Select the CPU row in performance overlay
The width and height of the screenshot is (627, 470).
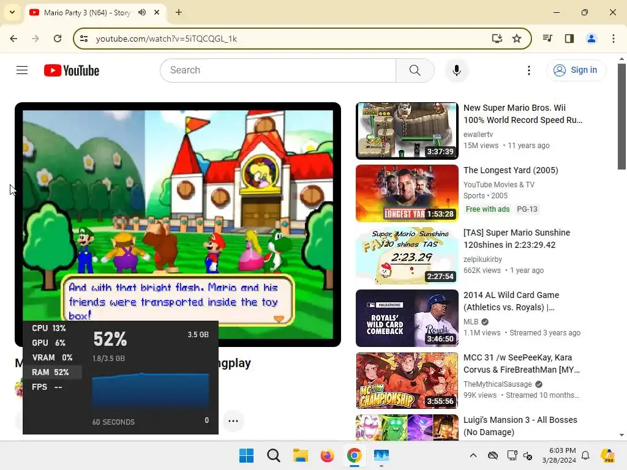point(53,328)
